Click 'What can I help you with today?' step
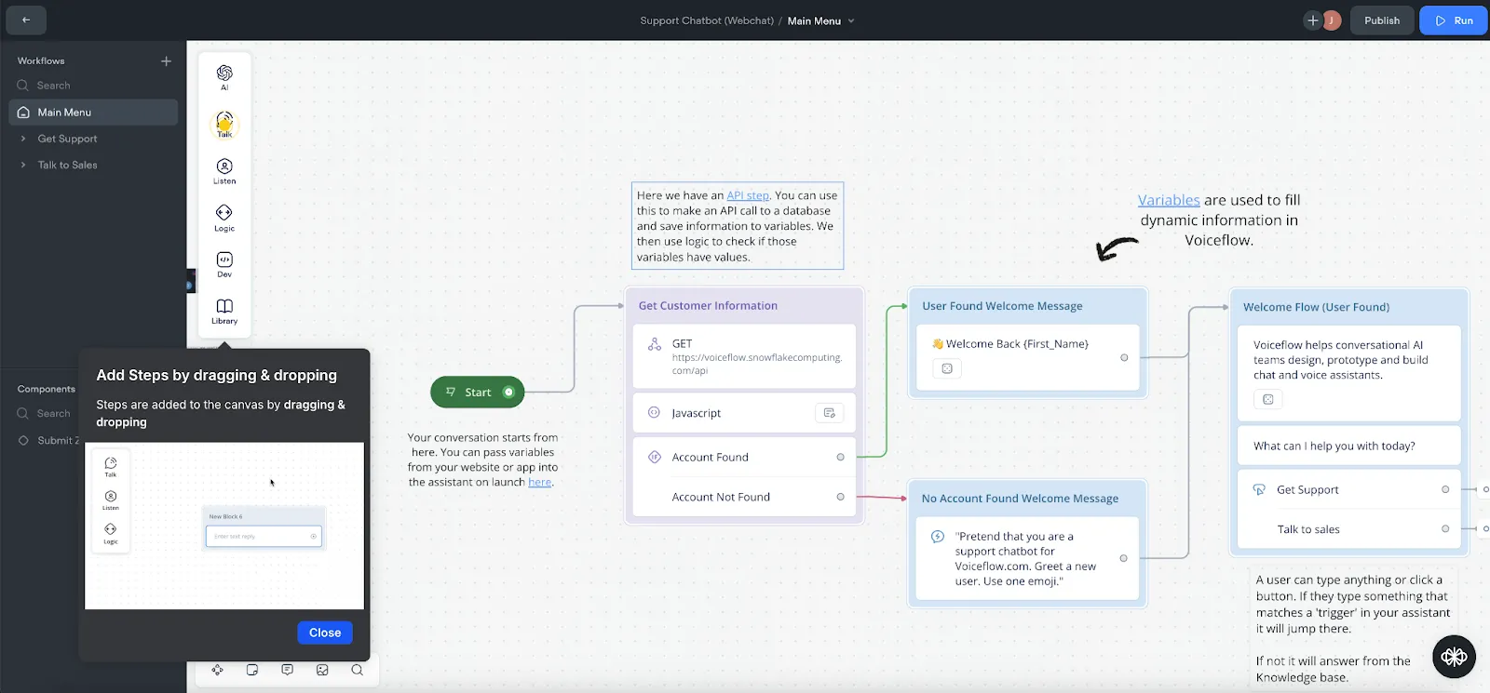Viewport: 1490px width, 693px height. click(x=1348, y=446)
